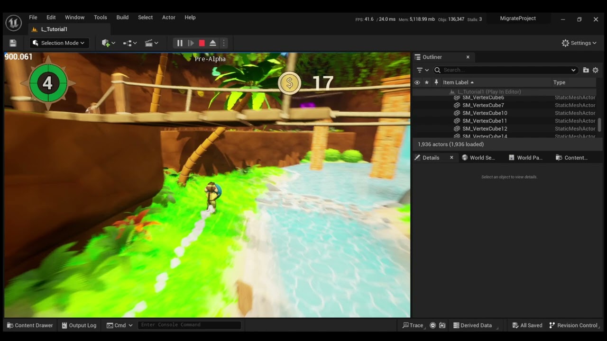The width and height of the screenshot is (607, 341).
Task: Stop the play session with the red square
Action: click(202, 43)
